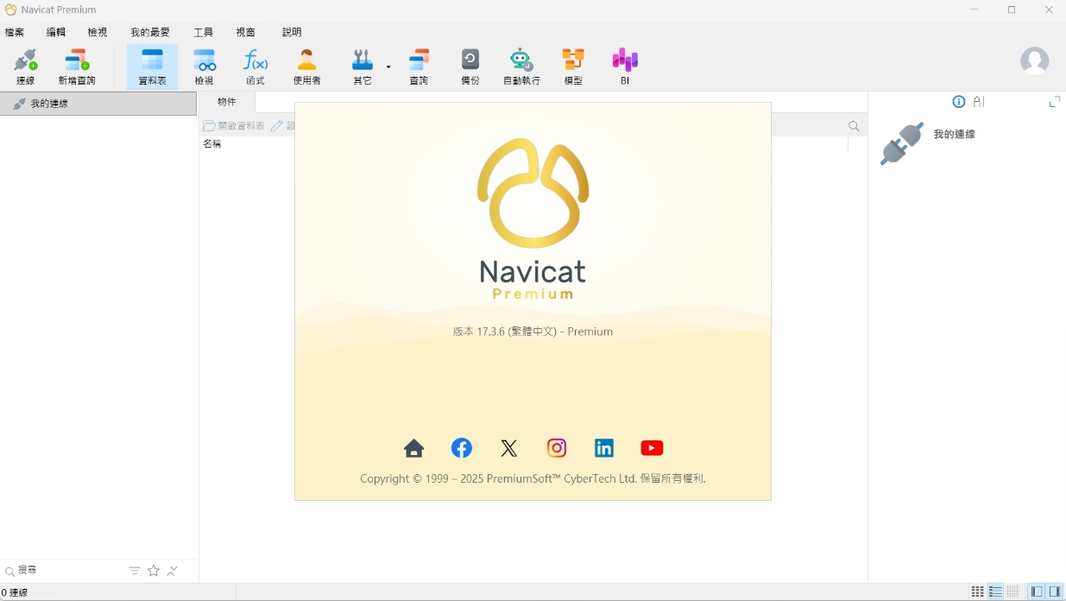Open the 檢視 menu in menu bar

click(98, 32)
